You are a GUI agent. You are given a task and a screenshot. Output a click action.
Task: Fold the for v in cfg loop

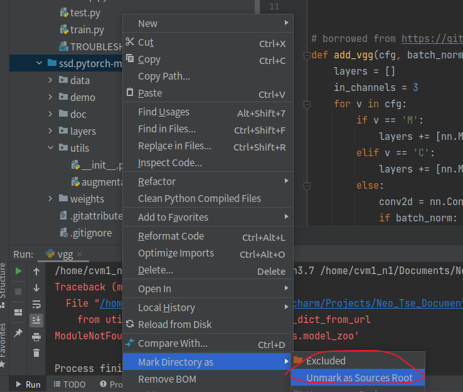[x=307, y=104]
